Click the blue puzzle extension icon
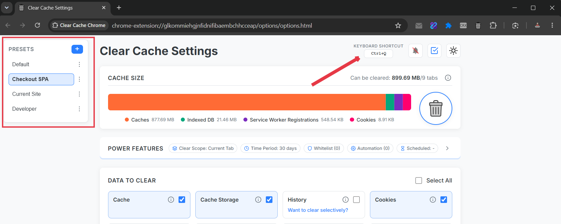Viewport: 561px width, 224px height. click(448, 25)
